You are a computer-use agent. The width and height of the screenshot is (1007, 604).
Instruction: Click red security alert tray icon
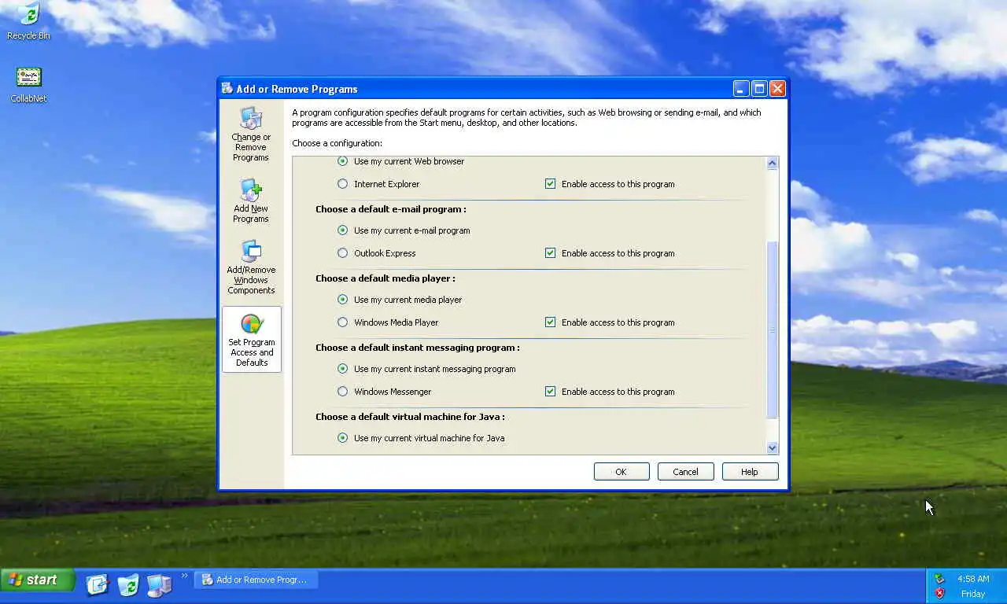[x=939, y=593]
